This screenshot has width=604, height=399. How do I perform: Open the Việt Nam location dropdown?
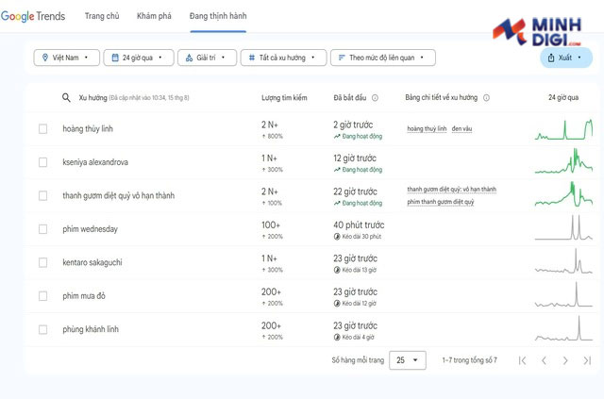pyautogui.click(x=67, y=58)
